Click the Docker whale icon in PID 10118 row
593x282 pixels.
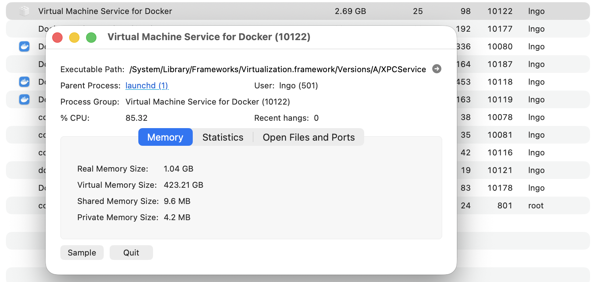(24, 82)
